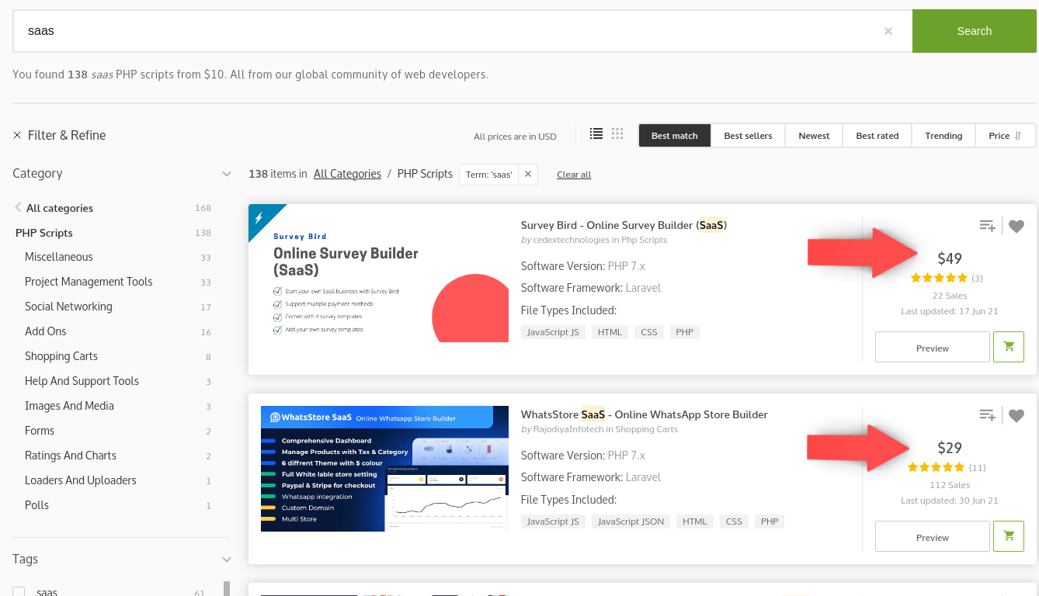Filter by Loaders And Uploaders category
1039x596 pixels.
click(81, 480)
